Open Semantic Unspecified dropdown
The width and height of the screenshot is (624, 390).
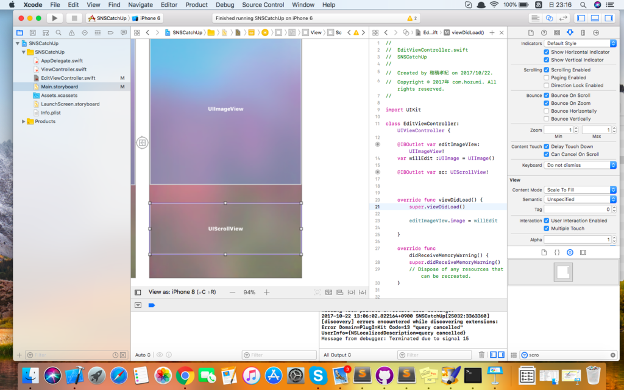click(580, 199)
